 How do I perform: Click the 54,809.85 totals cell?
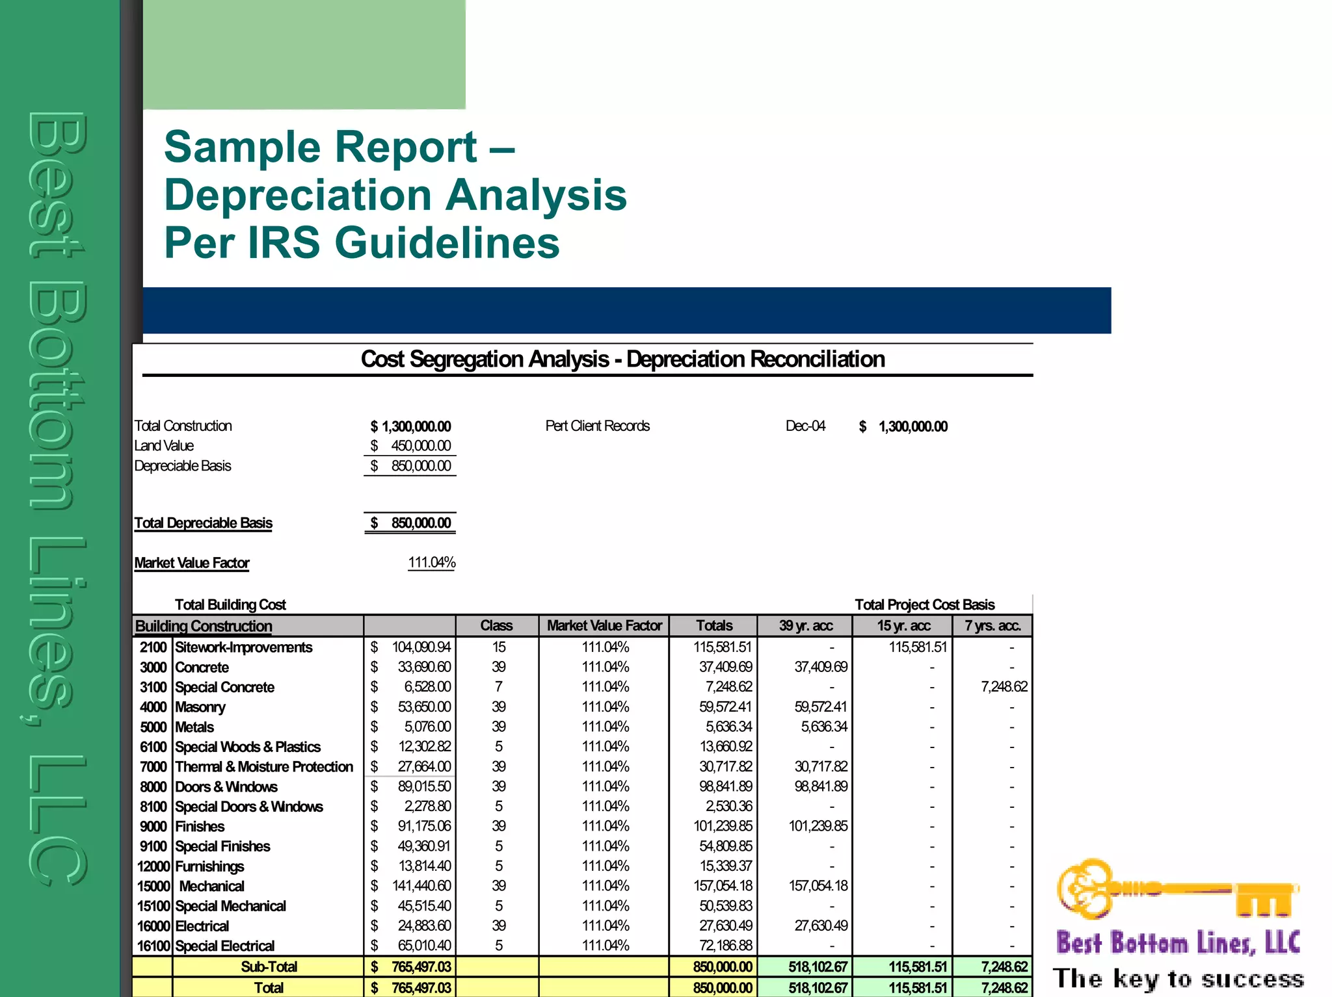[725, 846]
